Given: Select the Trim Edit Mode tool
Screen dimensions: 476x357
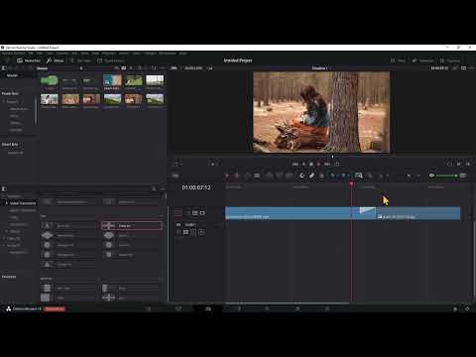Looking at the screenshot, I should tap(236, 176).
